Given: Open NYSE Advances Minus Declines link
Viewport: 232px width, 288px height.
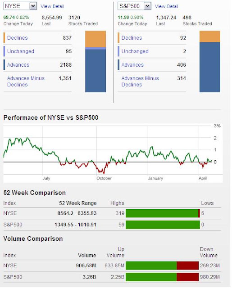Looking at the screenshot, I should 26,81.
